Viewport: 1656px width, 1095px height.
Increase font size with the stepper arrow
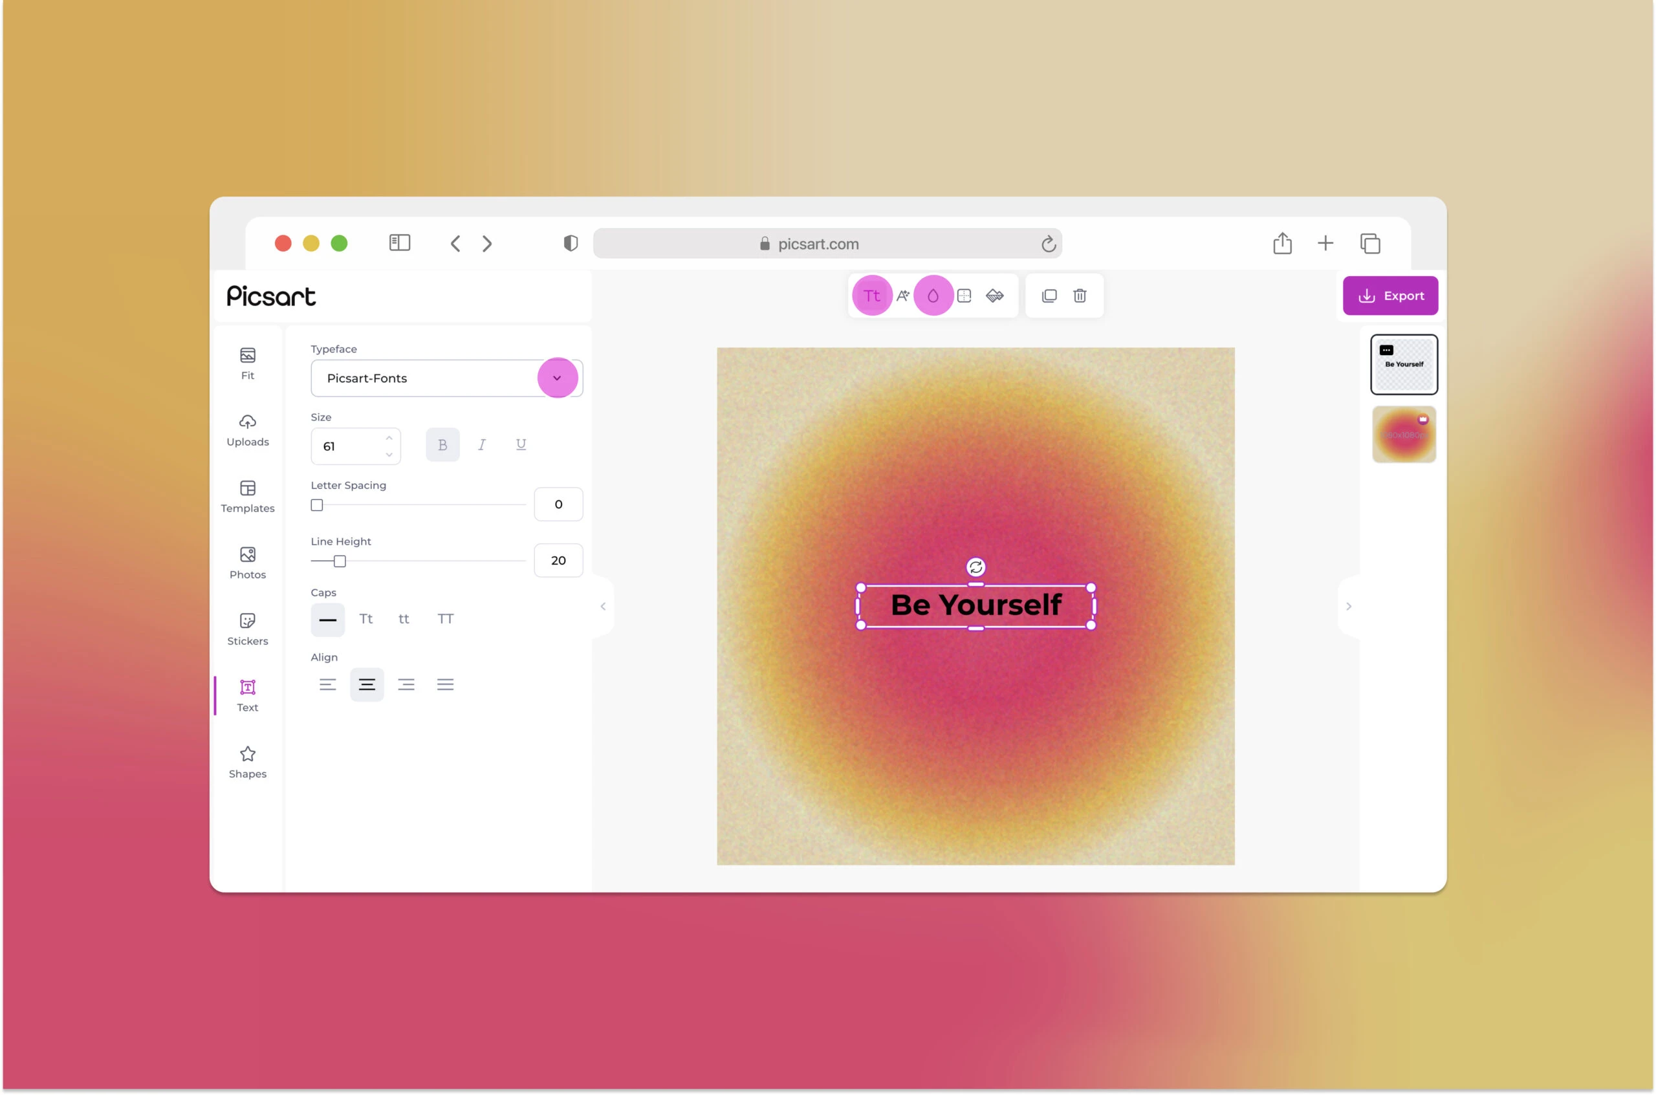[x=389, y=438]
